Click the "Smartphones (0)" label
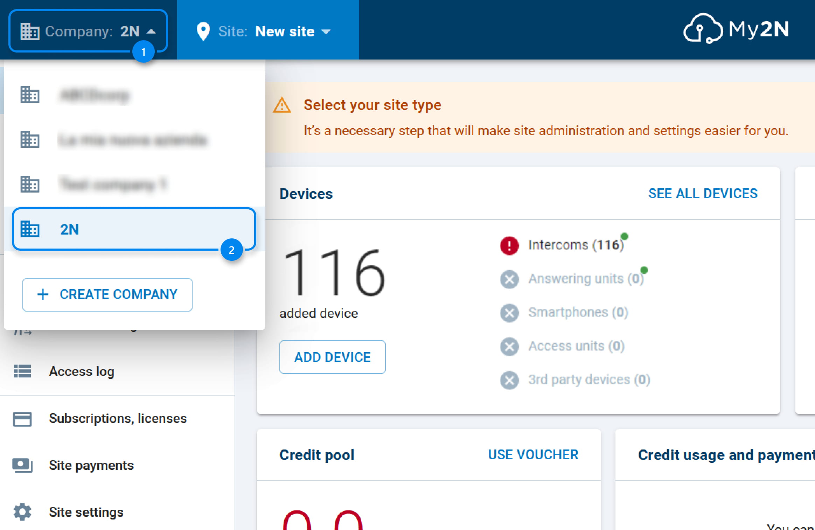 (x=578, y=312)
